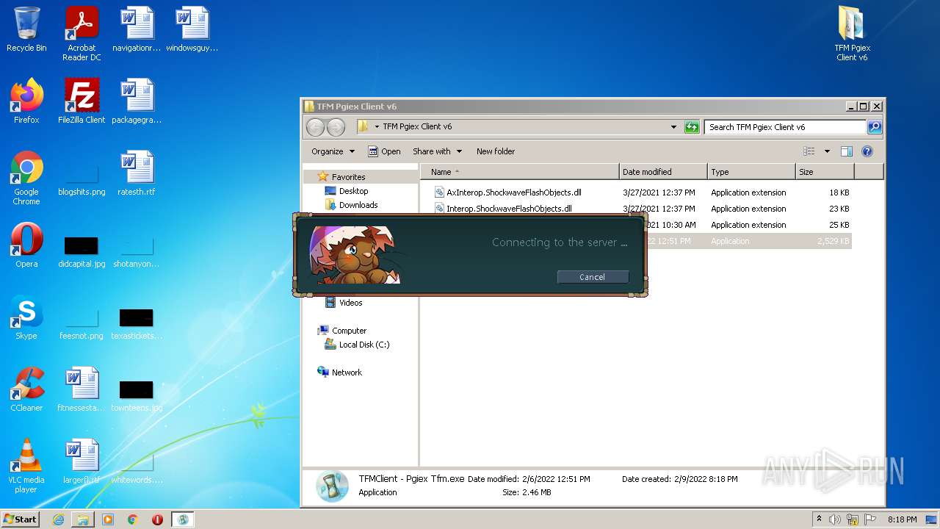This screenshot has width=940, height=529.
Task: Switch to TFM client taskbar button
Action: pos(183,519)
